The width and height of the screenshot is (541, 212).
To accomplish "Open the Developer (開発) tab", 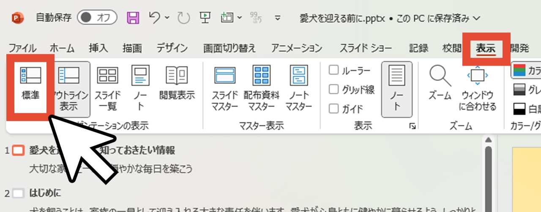I will click(x=519, y=48).
